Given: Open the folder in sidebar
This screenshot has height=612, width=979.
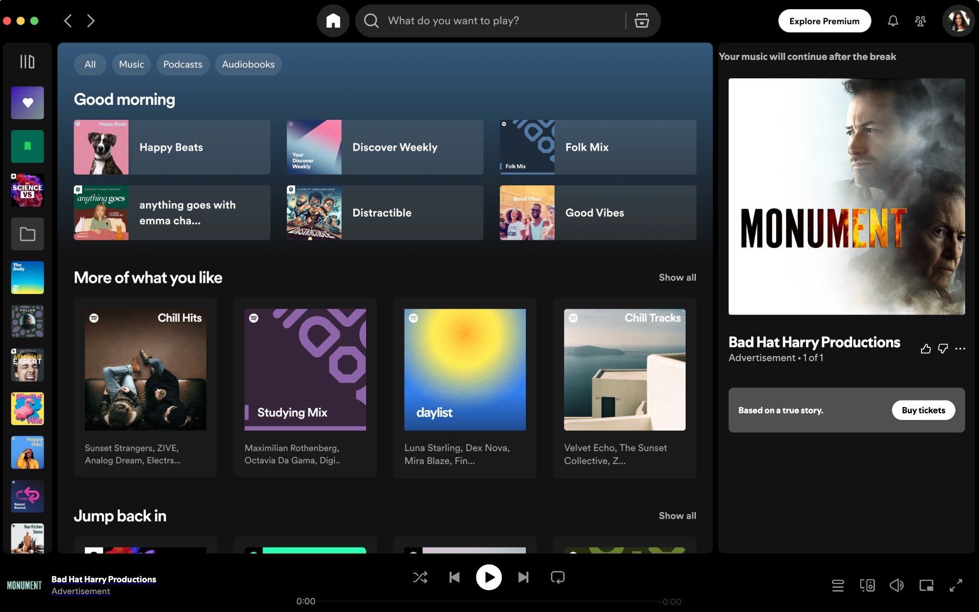Looking at the screenshot, I should point(27,234).
